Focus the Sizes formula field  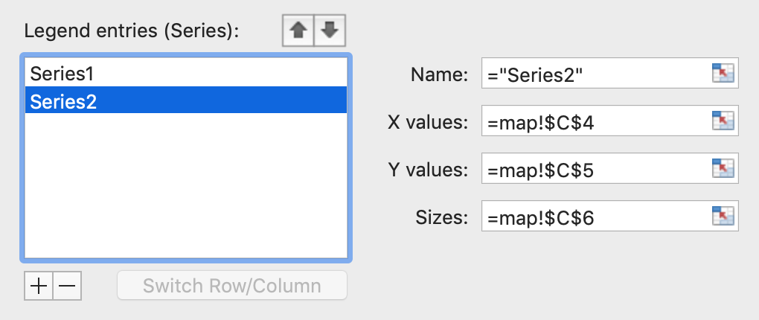pyautogui.click(x=595, y=215)
